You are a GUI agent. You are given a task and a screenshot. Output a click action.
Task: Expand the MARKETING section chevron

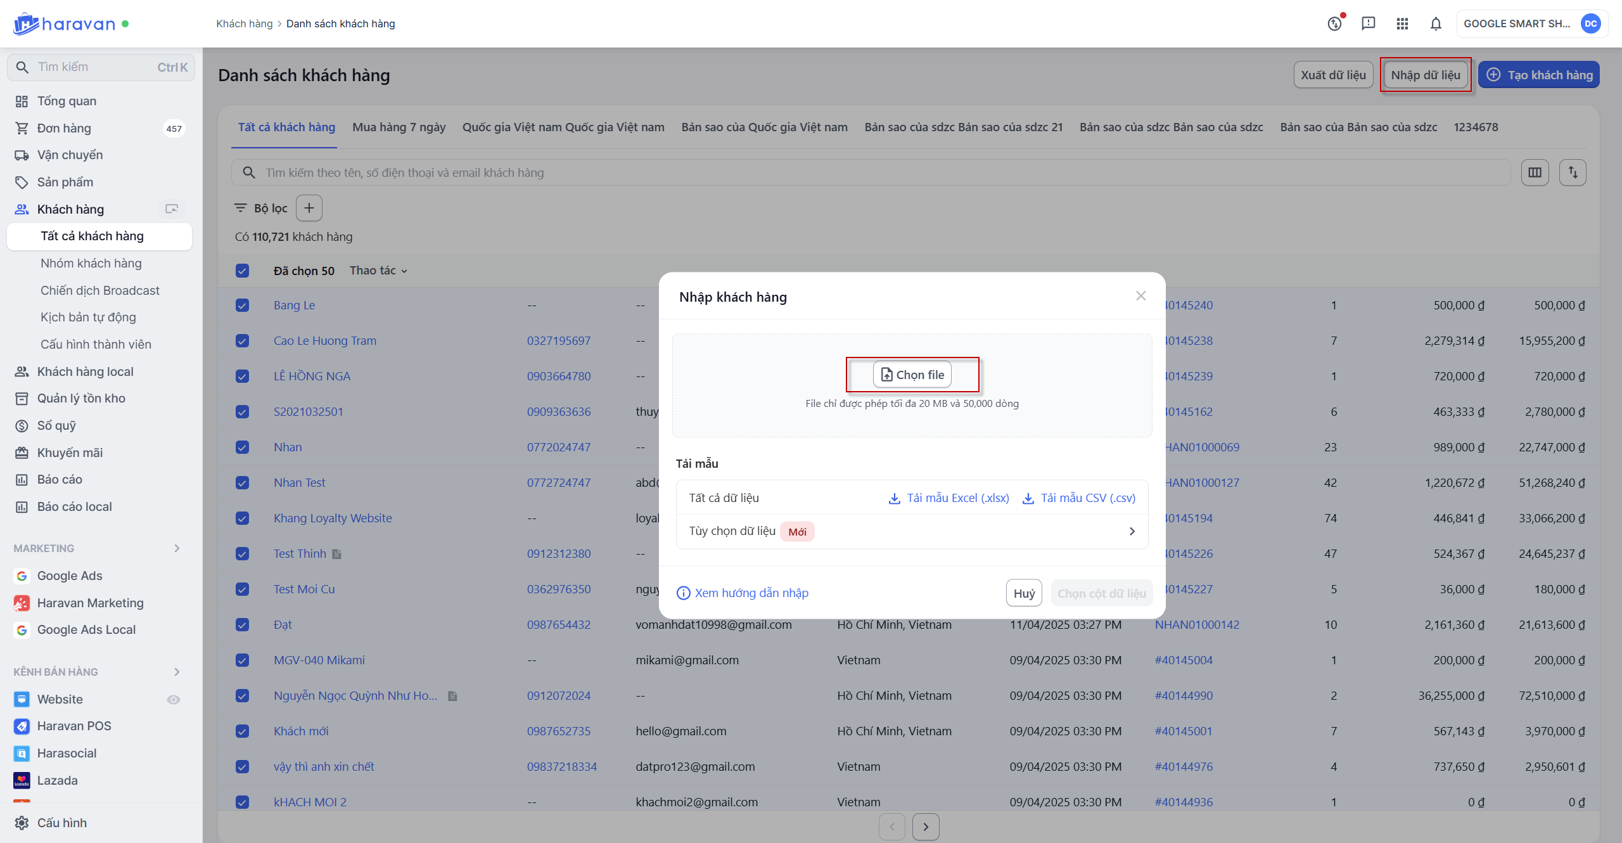click(x=177, y=548)
